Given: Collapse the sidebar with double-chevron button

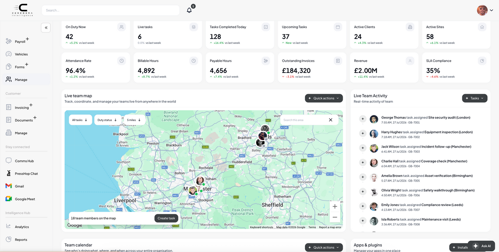Looking at the screenshot, I should [x=46, y=28].
